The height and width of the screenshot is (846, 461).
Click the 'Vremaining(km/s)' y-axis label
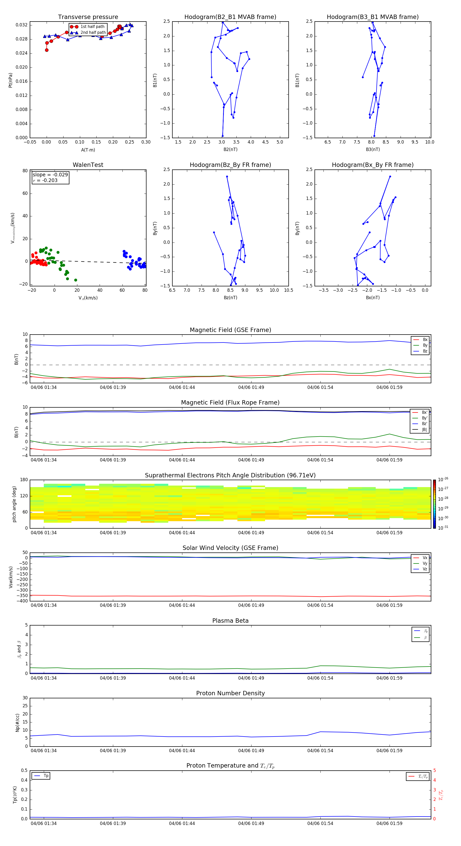(13, 228)
